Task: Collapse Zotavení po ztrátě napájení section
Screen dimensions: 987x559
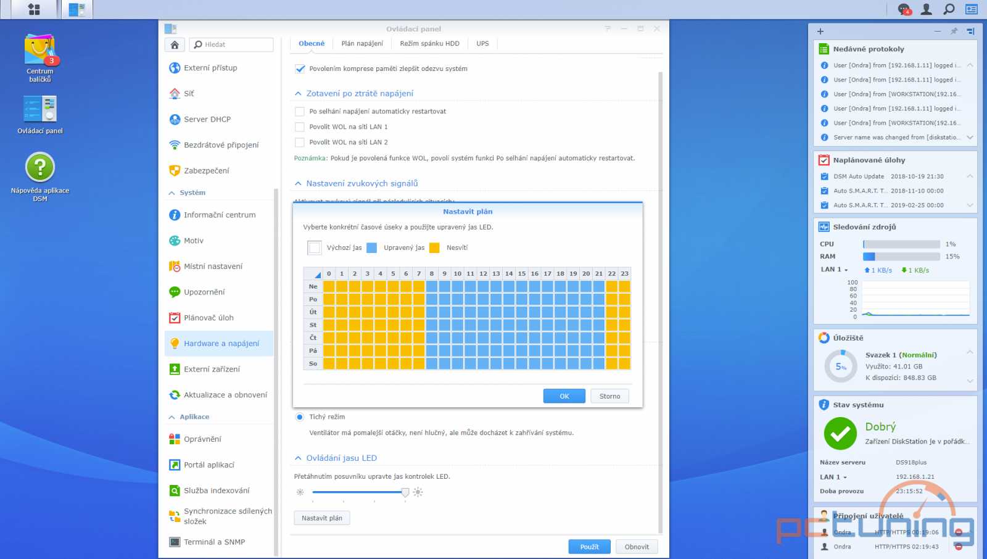Action: point(298,94)
